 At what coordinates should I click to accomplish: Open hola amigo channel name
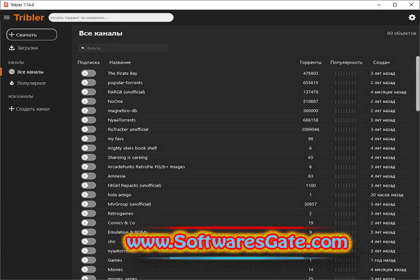[120, 195]
